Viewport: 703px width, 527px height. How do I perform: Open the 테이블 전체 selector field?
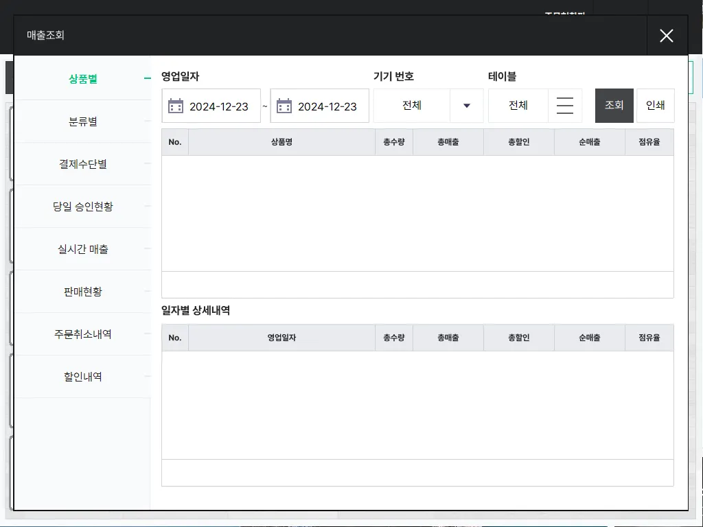[518, 106]
